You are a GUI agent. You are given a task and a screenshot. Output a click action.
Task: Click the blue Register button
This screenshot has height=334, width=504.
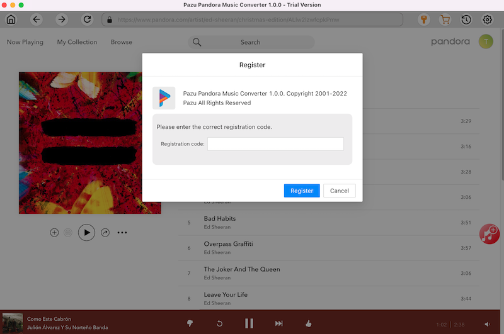(x=302, y=191)
